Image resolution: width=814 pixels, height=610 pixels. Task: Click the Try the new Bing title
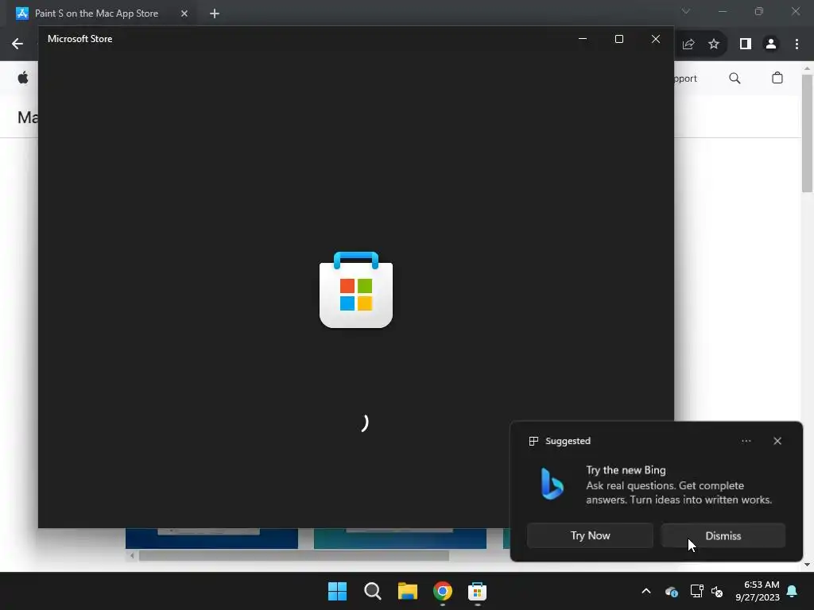[x=626, y=470]
